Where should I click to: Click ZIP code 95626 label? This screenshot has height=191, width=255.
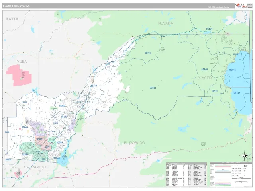coord(8,160)
